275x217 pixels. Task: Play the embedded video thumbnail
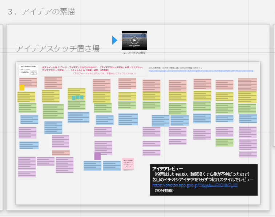coord(134,40)
